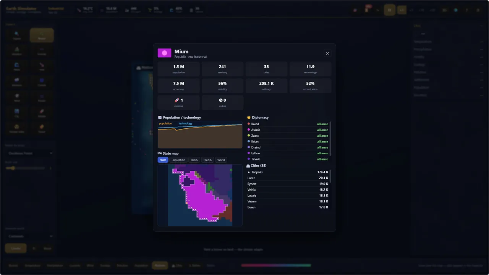Click the 1.5 M population stat card
Screen dimensions: 489x275
[x=178, y=69]
